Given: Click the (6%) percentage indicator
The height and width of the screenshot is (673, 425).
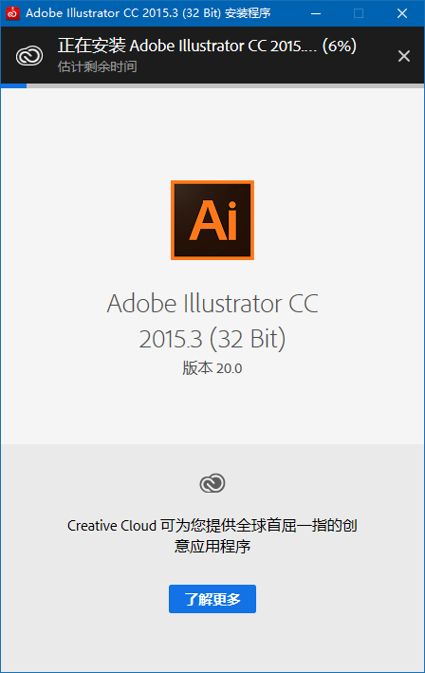Looking at the screenshot, I should pos(340,46).
